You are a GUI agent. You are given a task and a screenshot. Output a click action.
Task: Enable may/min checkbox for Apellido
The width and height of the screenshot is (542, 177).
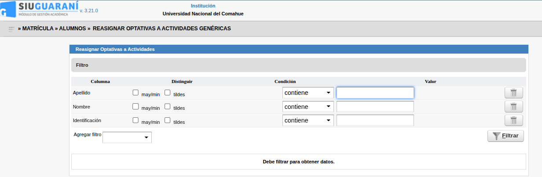(x=135, y=93)
